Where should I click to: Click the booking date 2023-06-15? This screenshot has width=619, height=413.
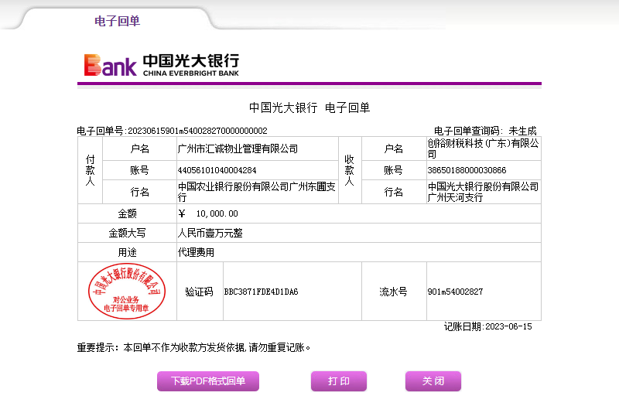508,326
